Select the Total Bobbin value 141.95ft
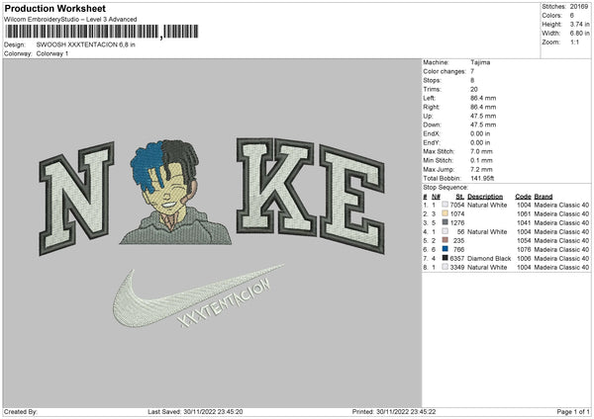 [482, 178]
